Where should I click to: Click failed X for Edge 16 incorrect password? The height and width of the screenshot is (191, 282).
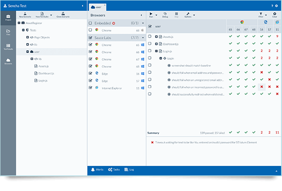pos(262,87)
